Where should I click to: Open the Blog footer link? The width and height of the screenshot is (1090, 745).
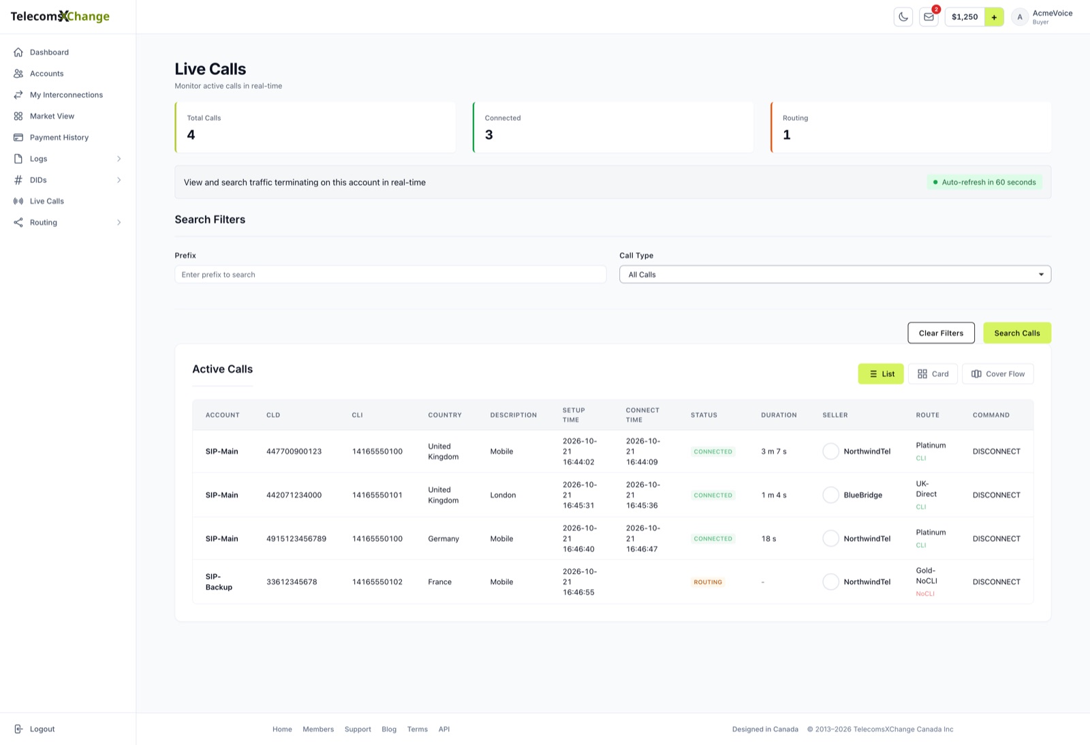[389, 729]
